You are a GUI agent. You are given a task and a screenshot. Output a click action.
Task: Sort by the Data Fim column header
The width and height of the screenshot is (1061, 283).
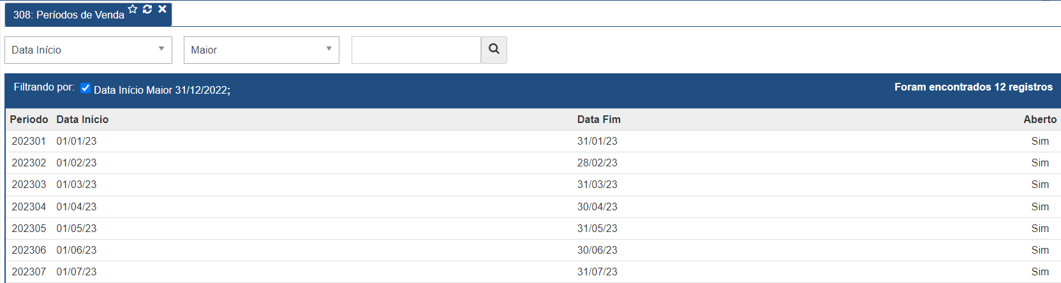point(599,119)
